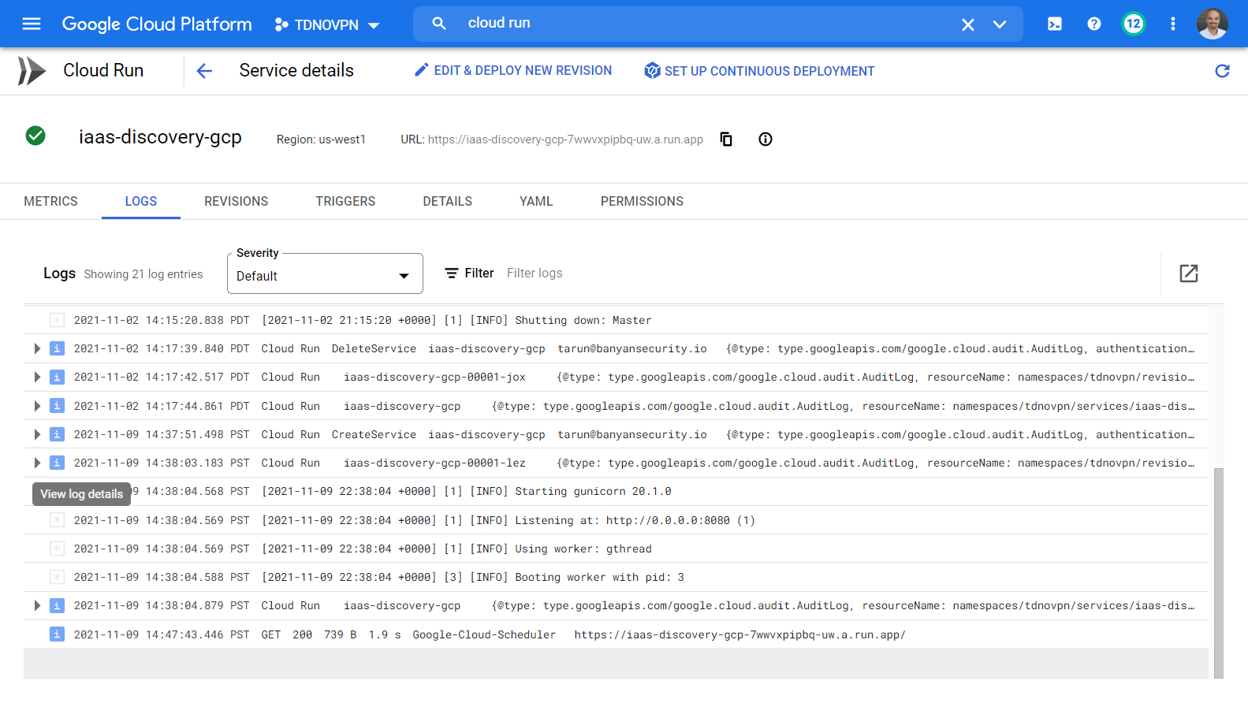The image size is (1248, 703).
Task: Click the three-dot settings menu in header
Action: click(1172, 24)
